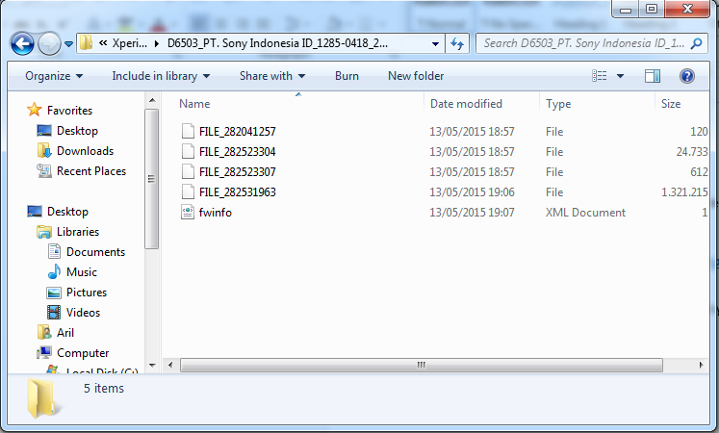
Task: Click navigation pane scroll up arrow
Action: 152,100
